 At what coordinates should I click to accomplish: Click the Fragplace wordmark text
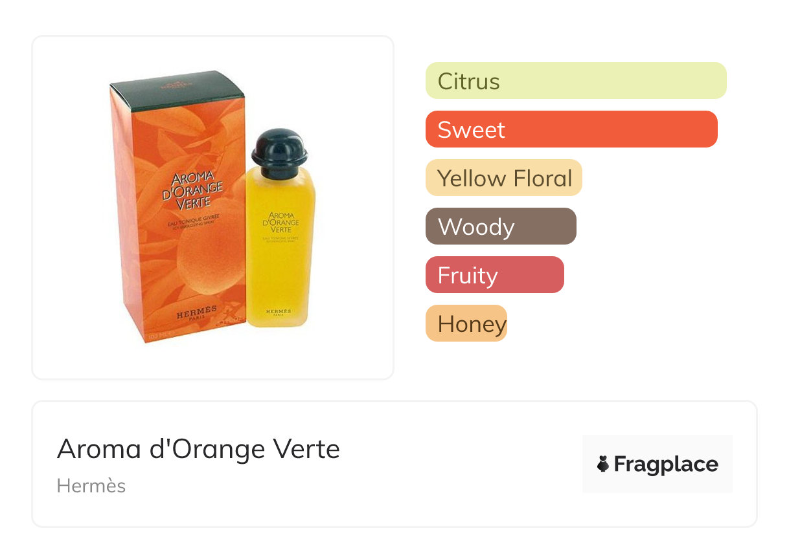[665, 464]
